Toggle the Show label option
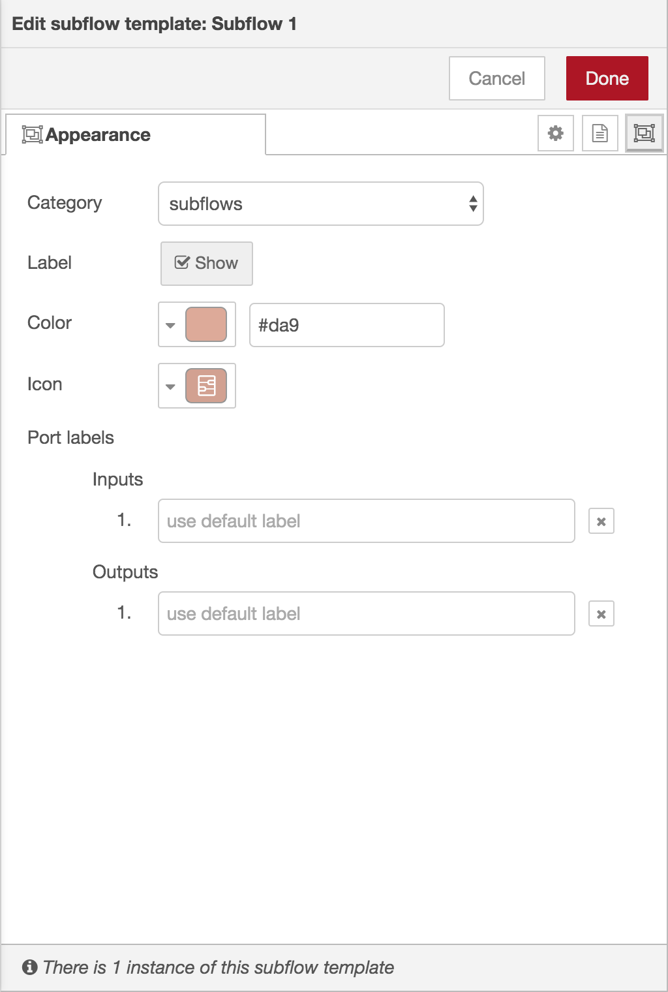Viewport: 668px width, 992px height. click(x=206, y=263)
